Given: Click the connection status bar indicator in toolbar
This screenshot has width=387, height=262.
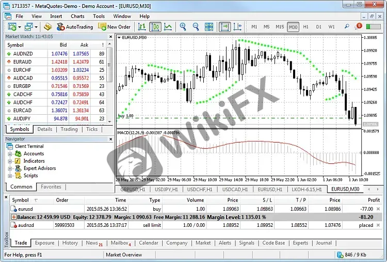Looking at the screenshot, I should (373, 26).
